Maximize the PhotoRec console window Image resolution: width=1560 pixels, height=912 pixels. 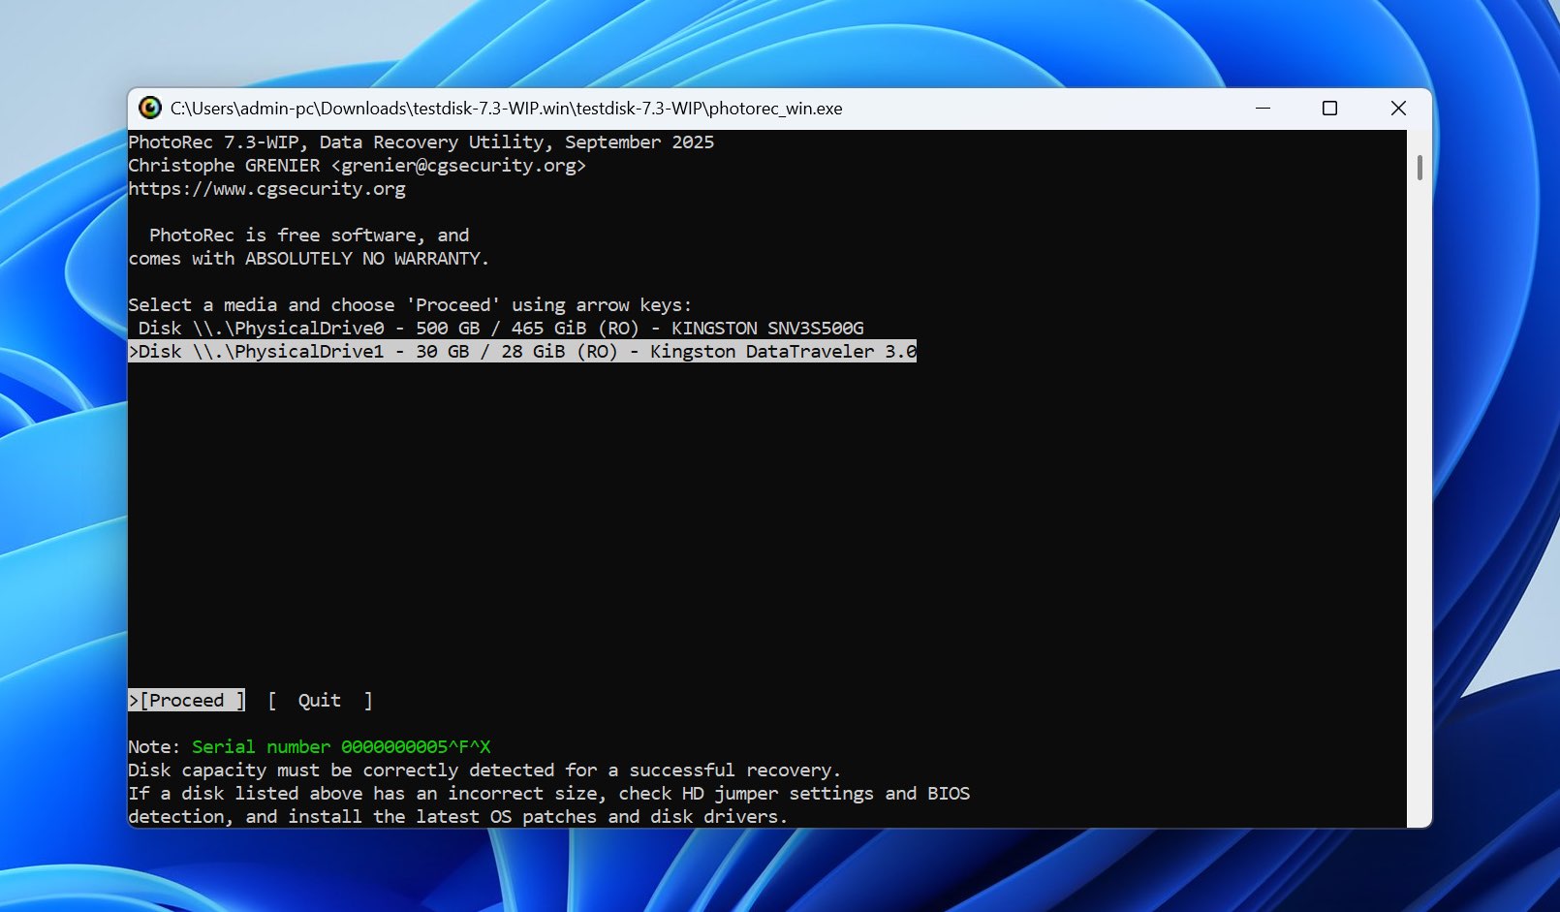pos(1330,108)
